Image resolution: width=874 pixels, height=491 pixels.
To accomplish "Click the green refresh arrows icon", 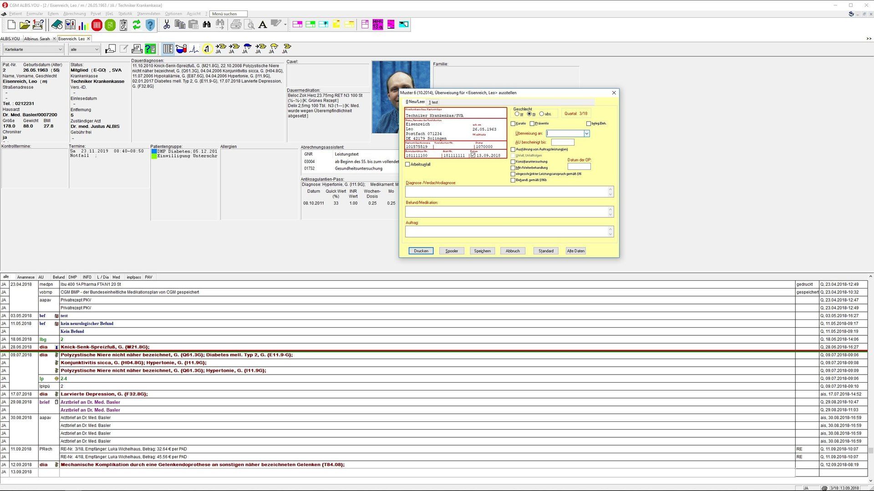I will point(136,24).
